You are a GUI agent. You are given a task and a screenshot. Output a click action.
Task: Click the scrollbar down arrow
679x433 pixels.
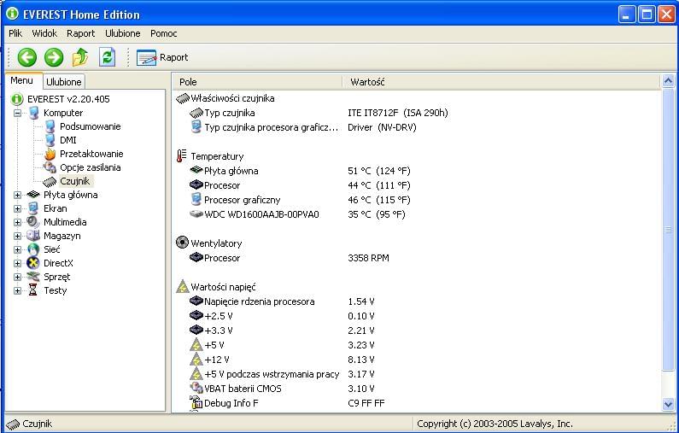click(668, 405)
